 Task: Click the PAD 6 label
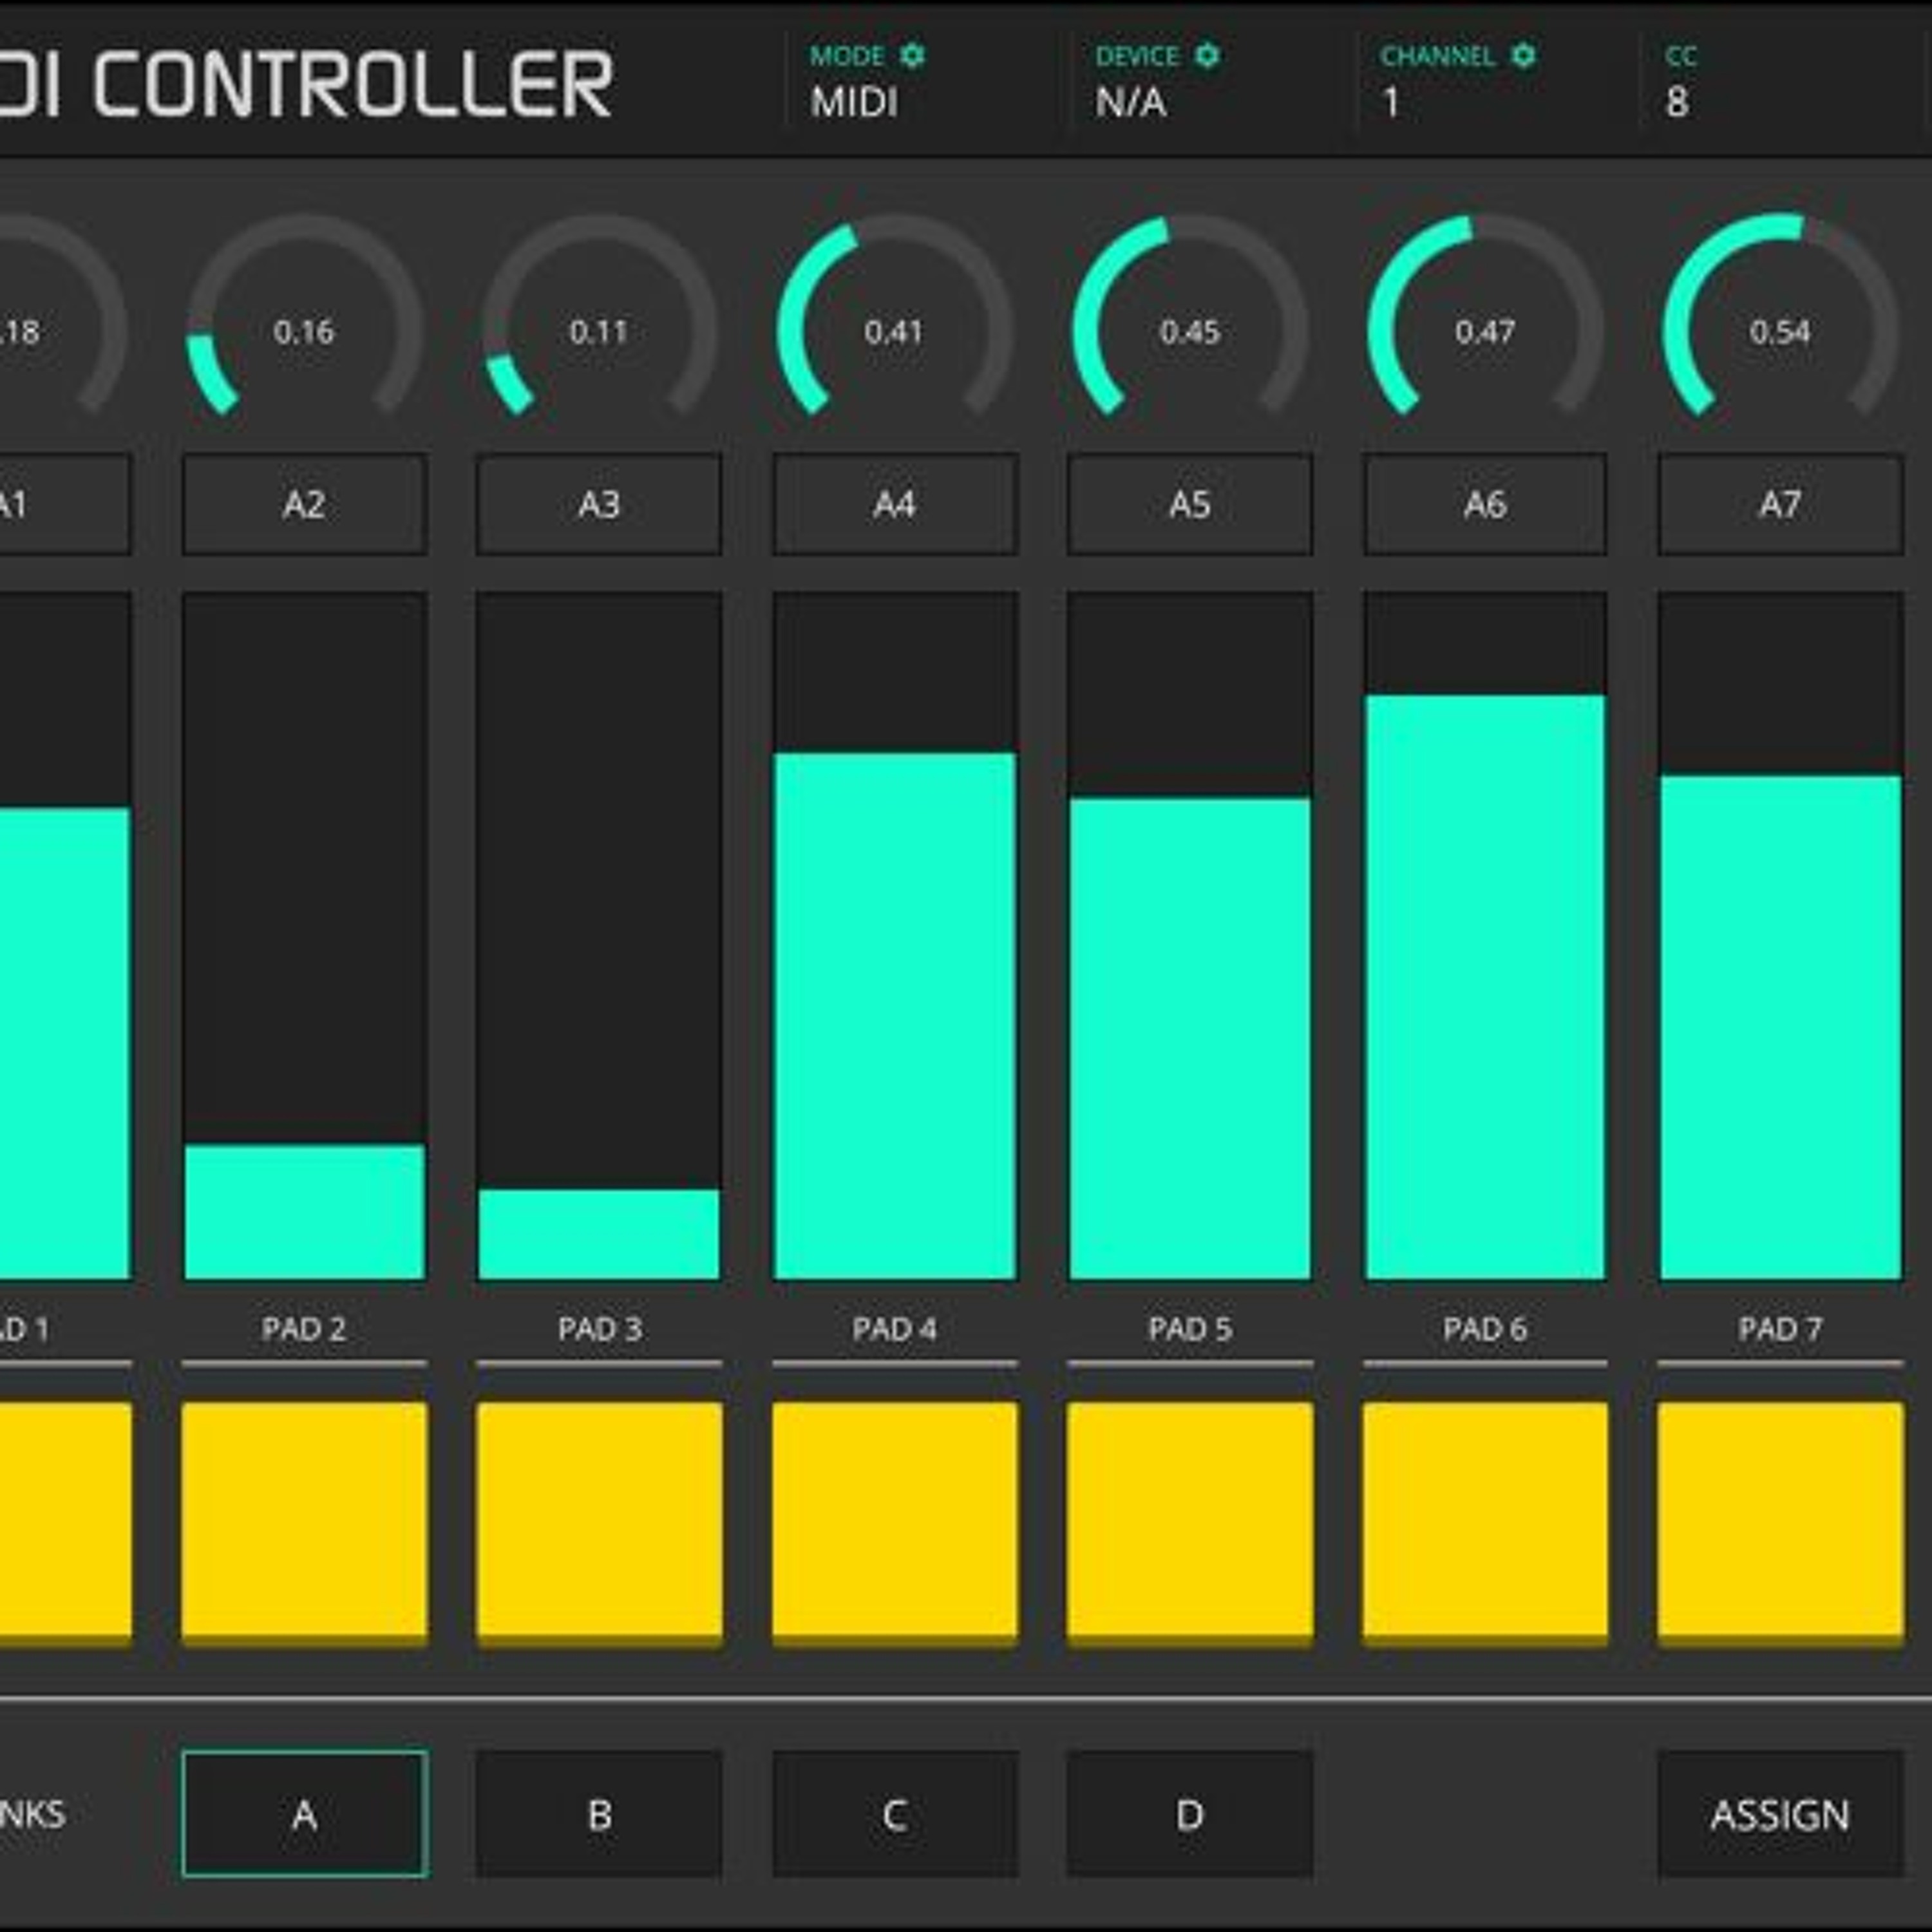point(1485,1329)
